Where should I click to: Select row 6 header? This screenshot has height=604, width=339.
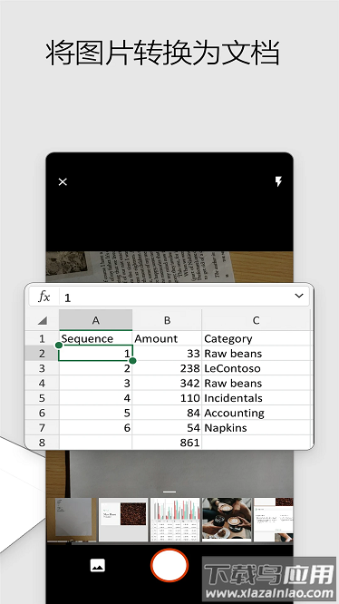tap(43, 413)
